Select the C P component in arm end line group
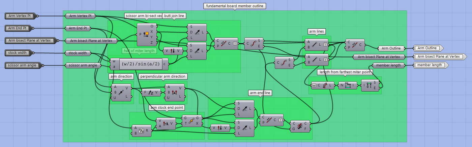The width and height of the screenshot is (472, 147). 272,120
